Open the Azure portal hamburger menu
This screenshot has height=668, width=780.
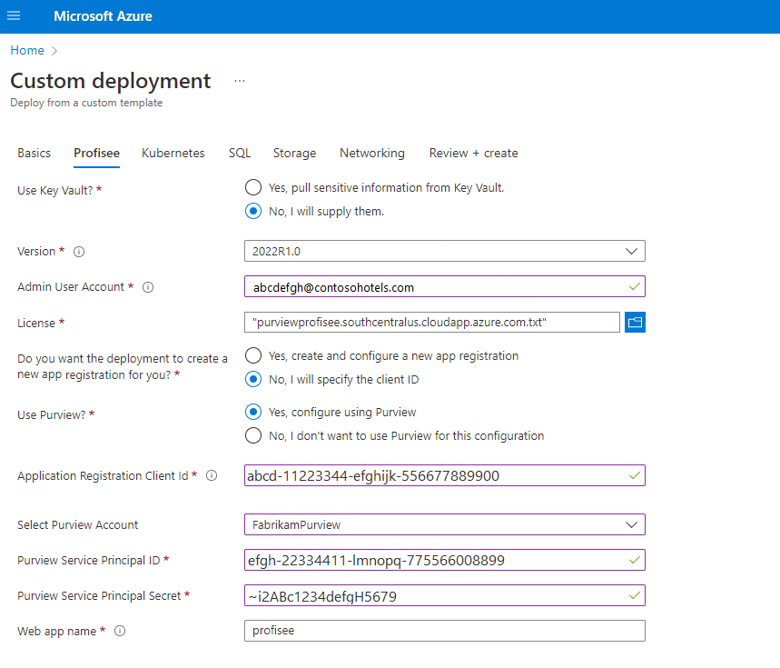pos(14,16)
